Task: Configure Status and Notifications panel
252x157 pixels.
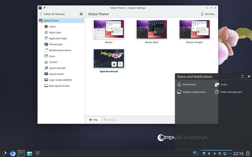Action: click(x=243, y=76)
